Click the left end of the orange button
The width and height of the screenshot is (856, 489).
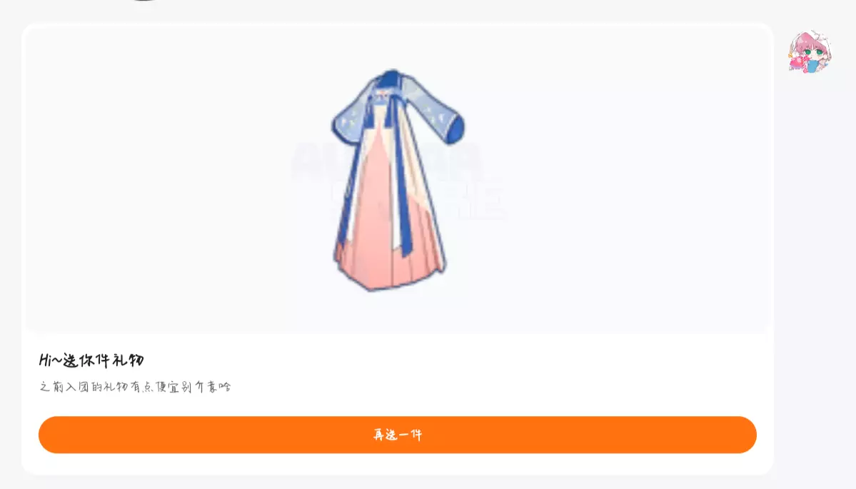click(60, 435)
